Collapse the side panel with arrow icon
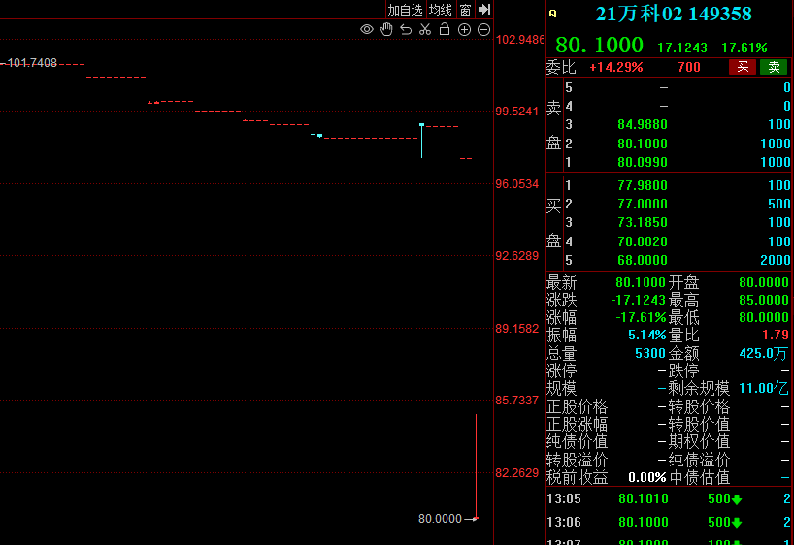Image resolution: width=794 pixels, height=545 pixels. 484,9
